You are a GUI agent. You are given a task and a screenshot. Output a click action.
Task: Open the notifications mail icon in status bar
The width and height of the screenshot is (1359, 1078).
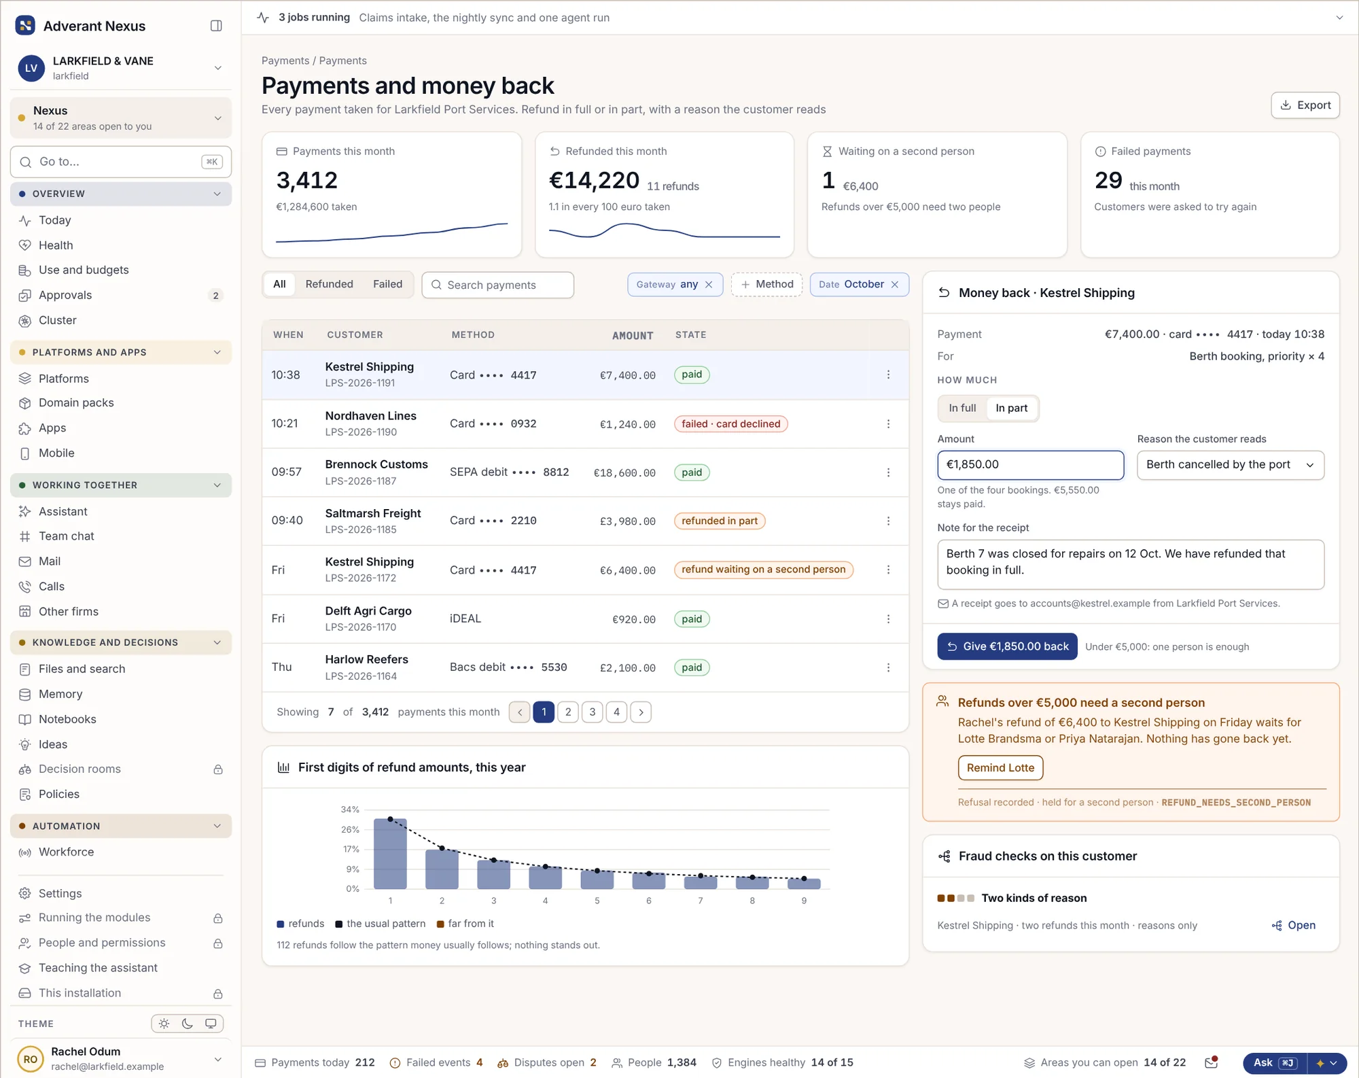(x=1211, y=1062)
